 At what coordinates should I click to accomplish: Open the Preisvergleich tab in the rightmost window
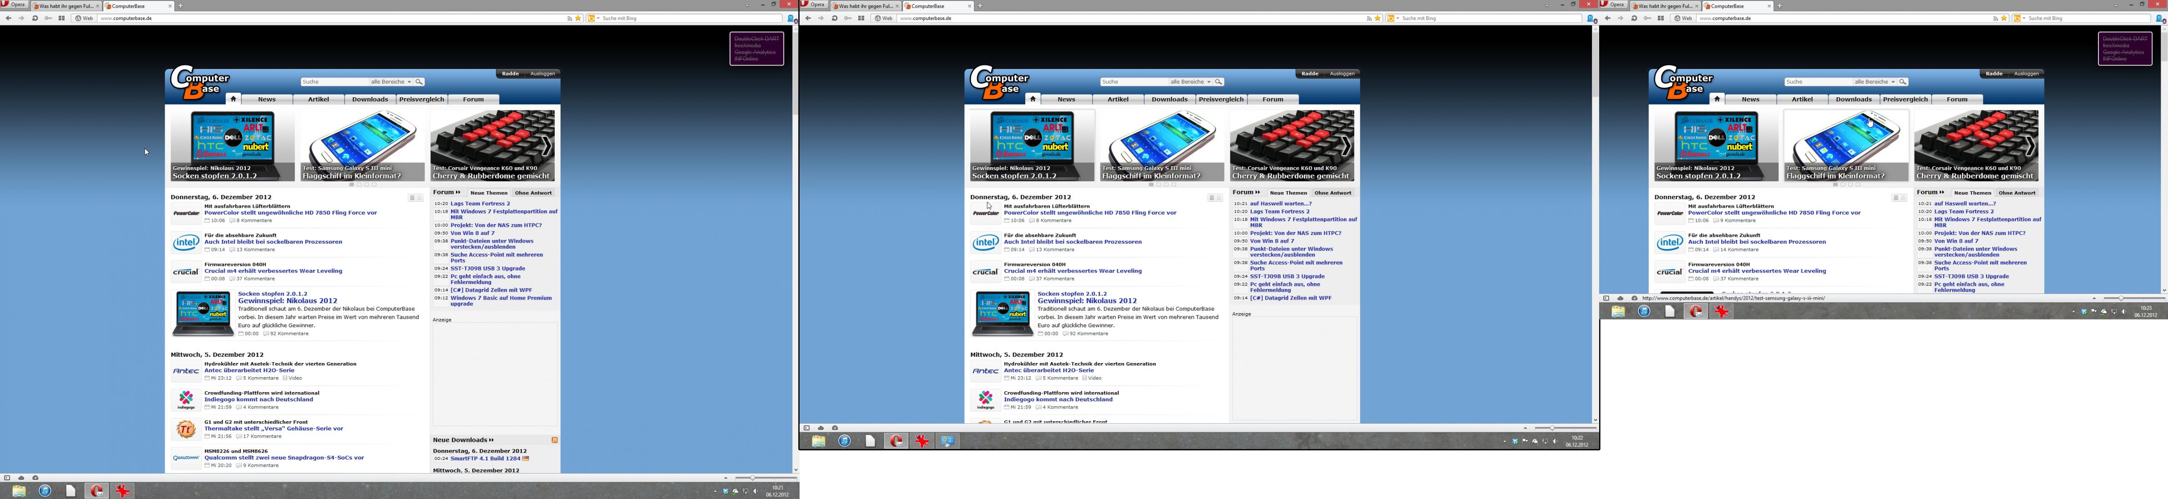coord(1905,99)
